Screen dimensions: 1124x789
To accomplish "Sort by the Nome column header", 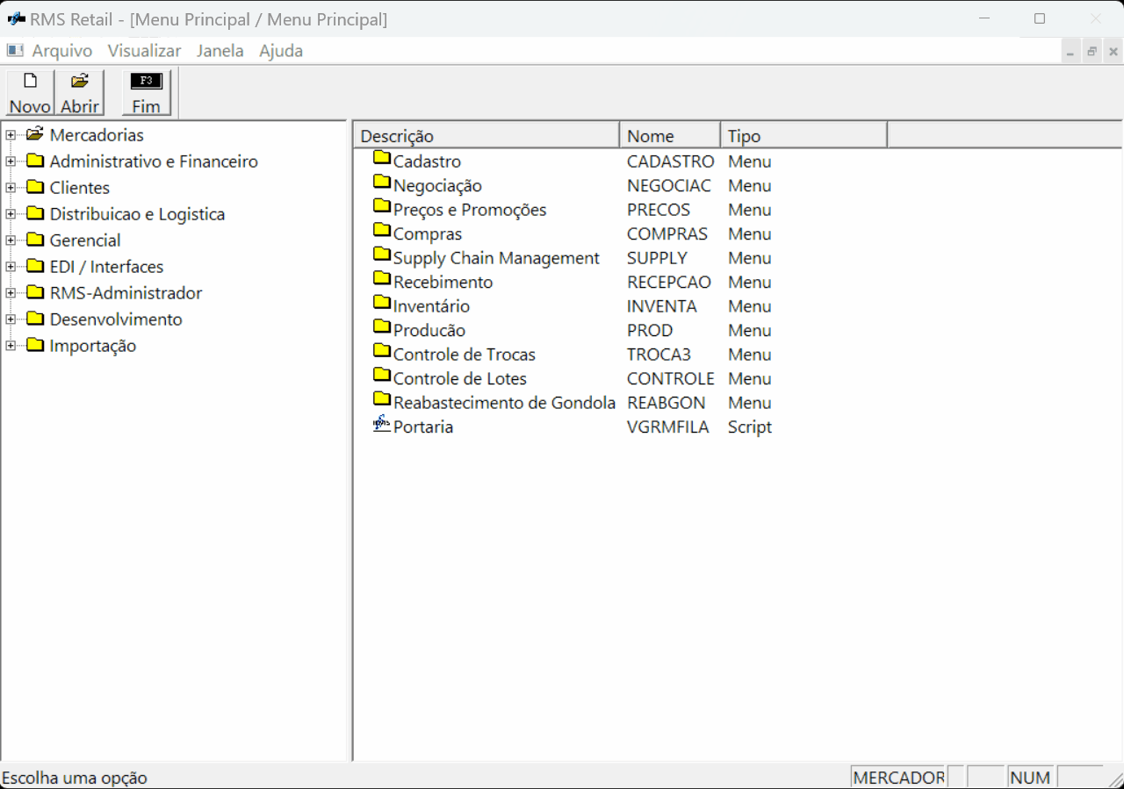I will (x=670, y=136).
